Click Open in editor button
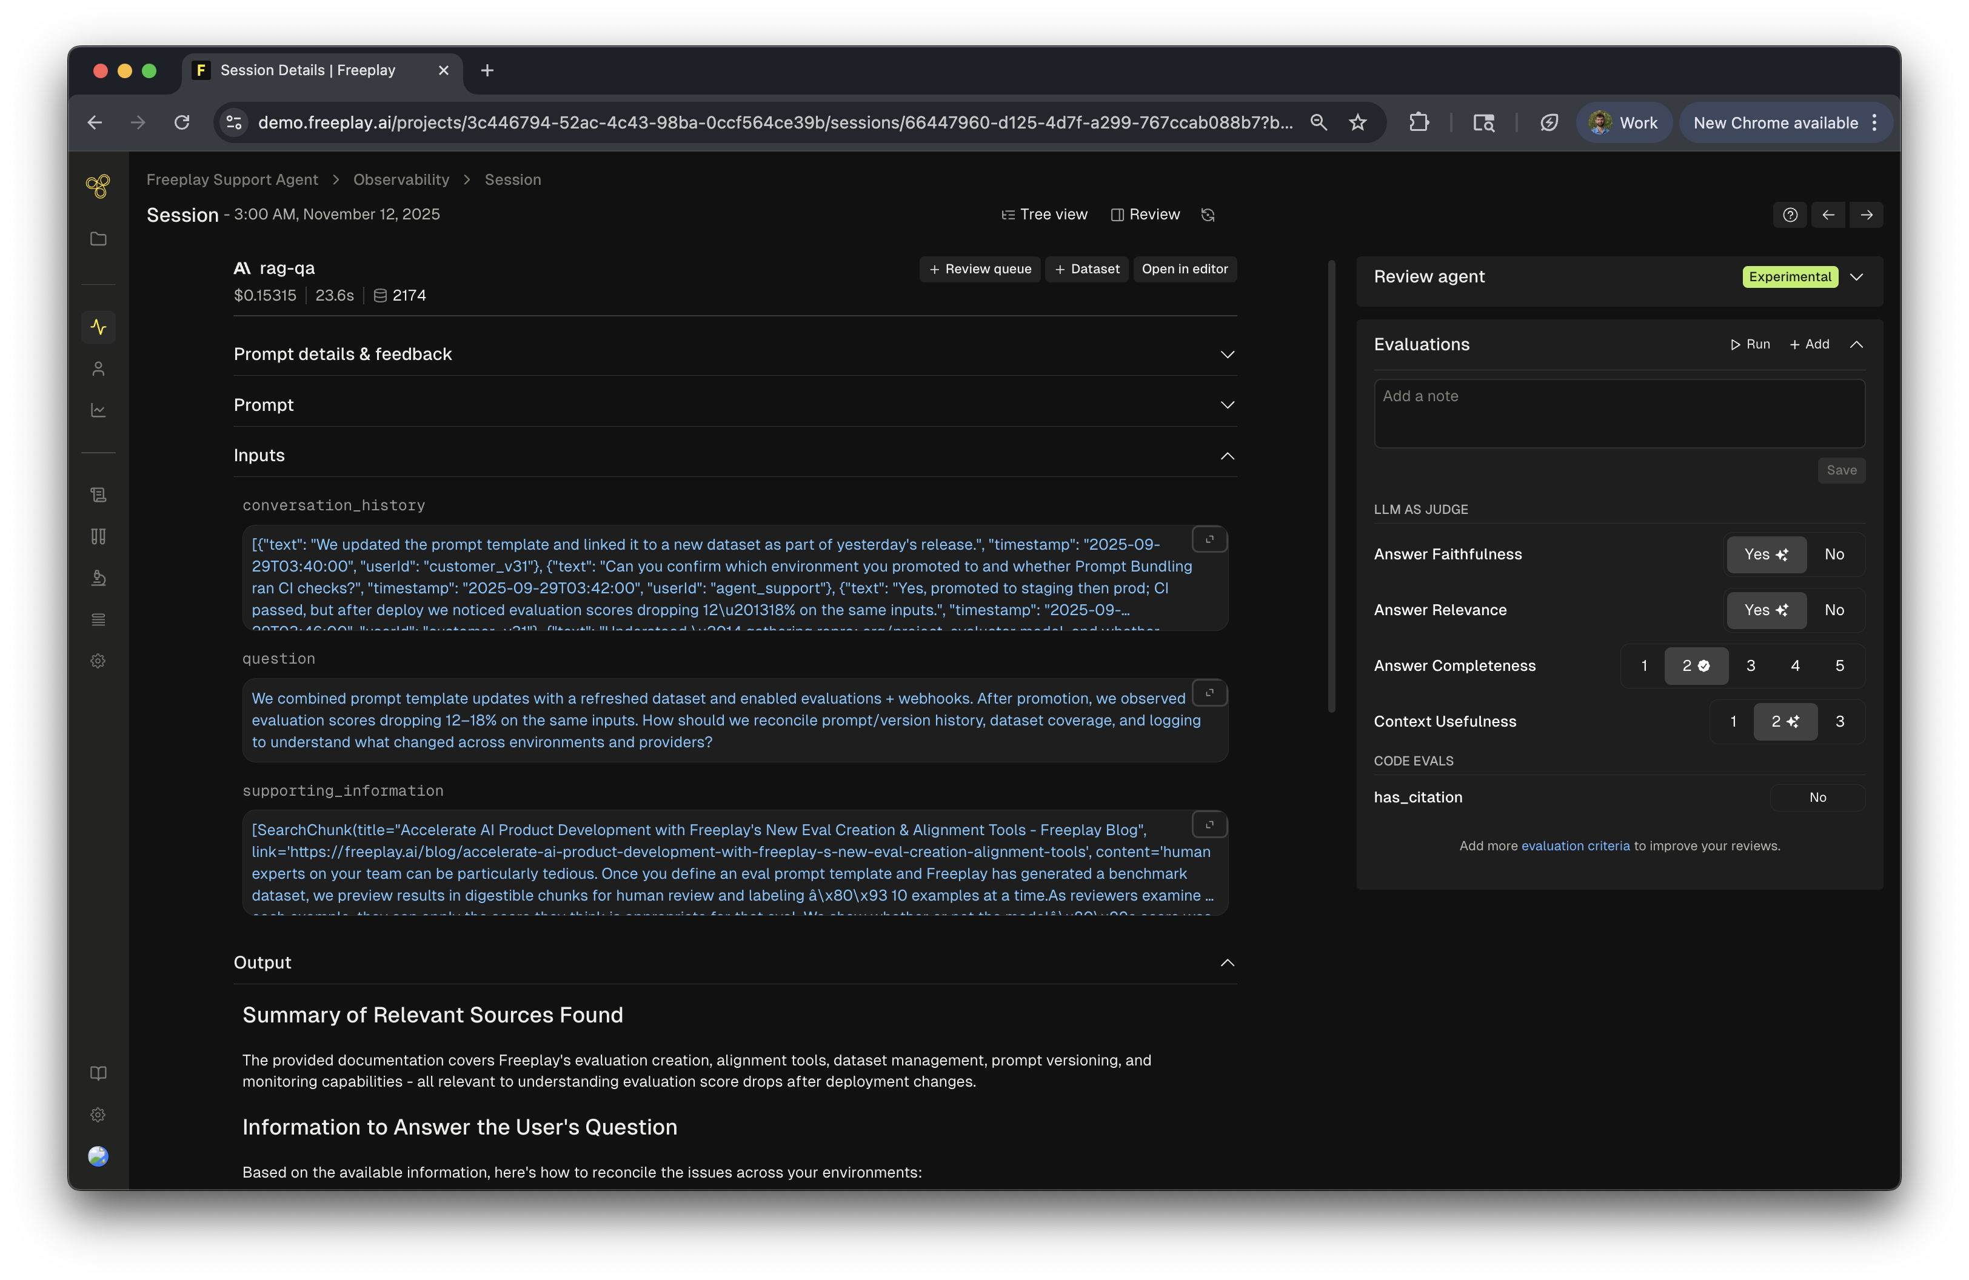This screenshot has width=1969, height=1280. point(1184,270)
